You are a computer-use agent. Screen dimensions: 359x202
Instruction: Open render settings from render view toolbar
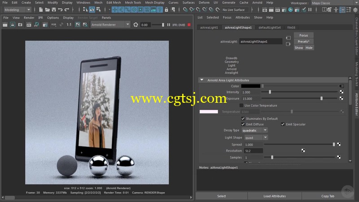tap(45, 25)
